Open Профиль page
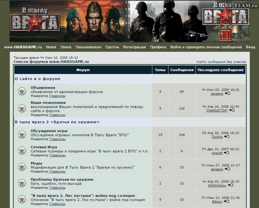Screen dimensions: 259x208 [158, 47]
